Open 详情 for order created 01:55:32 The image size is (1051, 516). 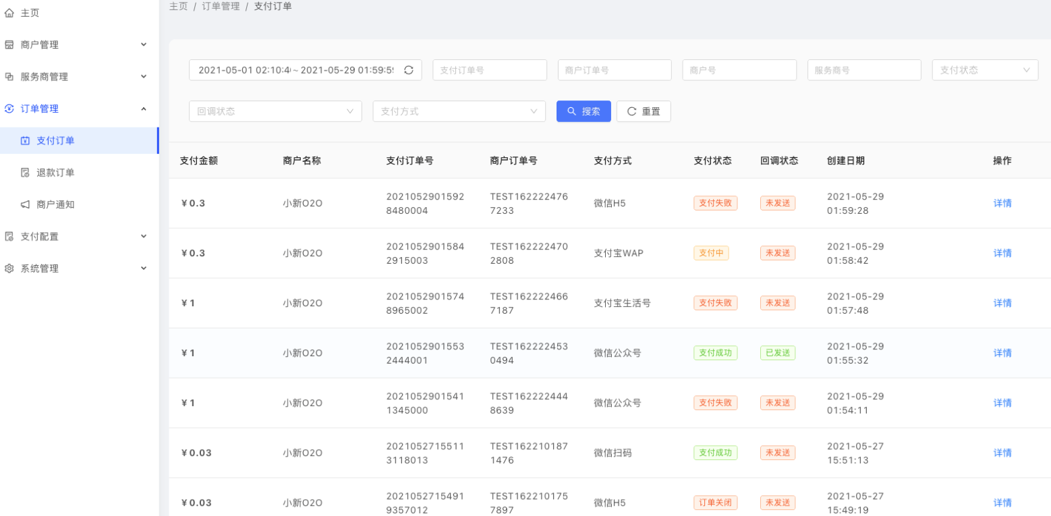(1002, 353)
